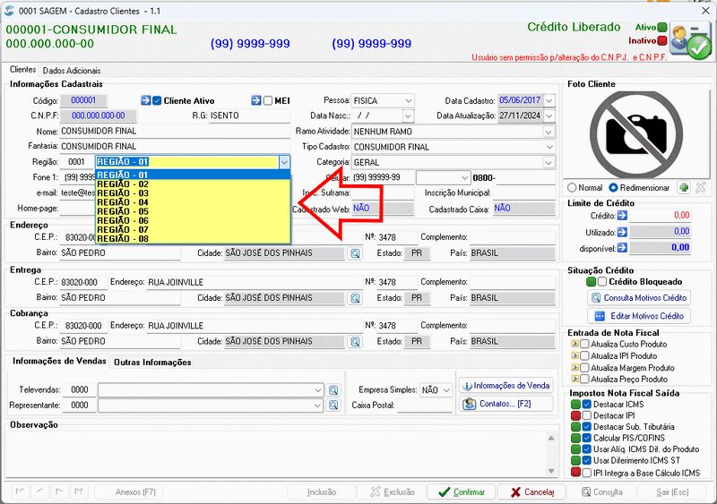The image size is (717, 504).
Task: Select the Redimensionar radio button
Action: pos(614,188)
